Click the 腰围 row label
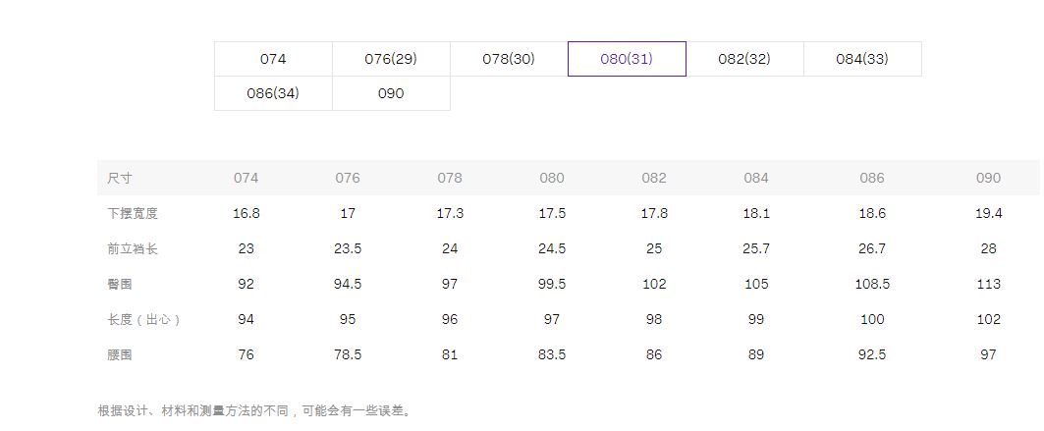Screen dimensions: 1044x431 click(x=120, y=354)
